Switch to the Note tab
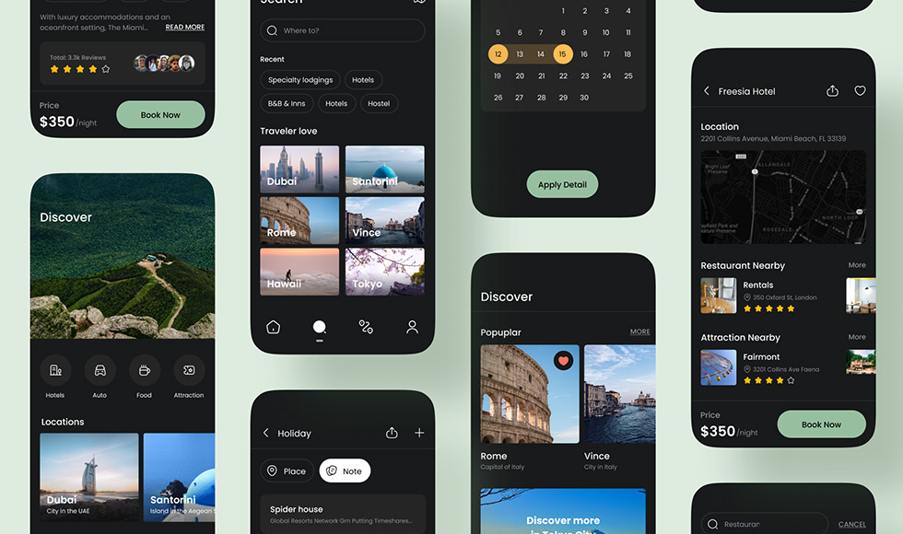This screenshot has height=534, width=903. pyautogui.click(x=345, y=470)
